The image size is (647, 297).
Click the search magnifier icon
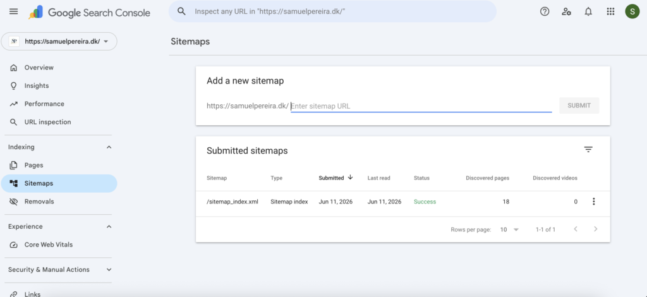point(181,11)
